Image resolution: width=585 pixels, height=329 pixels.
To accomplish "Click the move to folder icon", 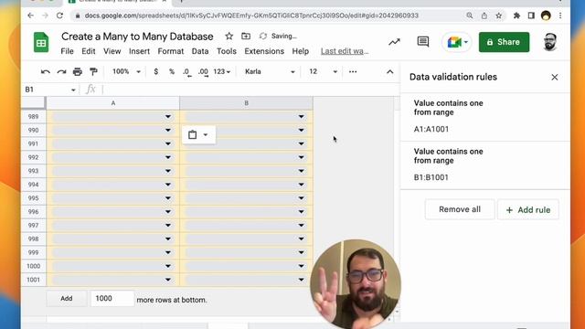I will point(246,37).
